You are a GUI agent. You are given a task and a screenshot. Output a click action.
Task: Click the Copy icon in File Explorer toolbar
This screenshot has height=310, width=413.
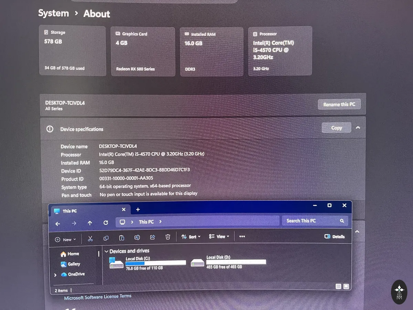106,238
